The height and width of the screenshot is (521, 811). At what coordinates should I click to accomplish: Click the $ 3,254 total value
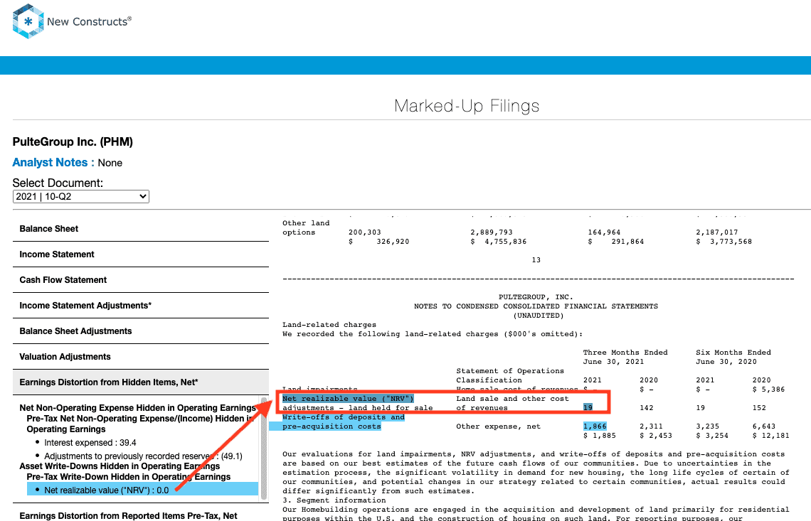click(x=712, y=435)
